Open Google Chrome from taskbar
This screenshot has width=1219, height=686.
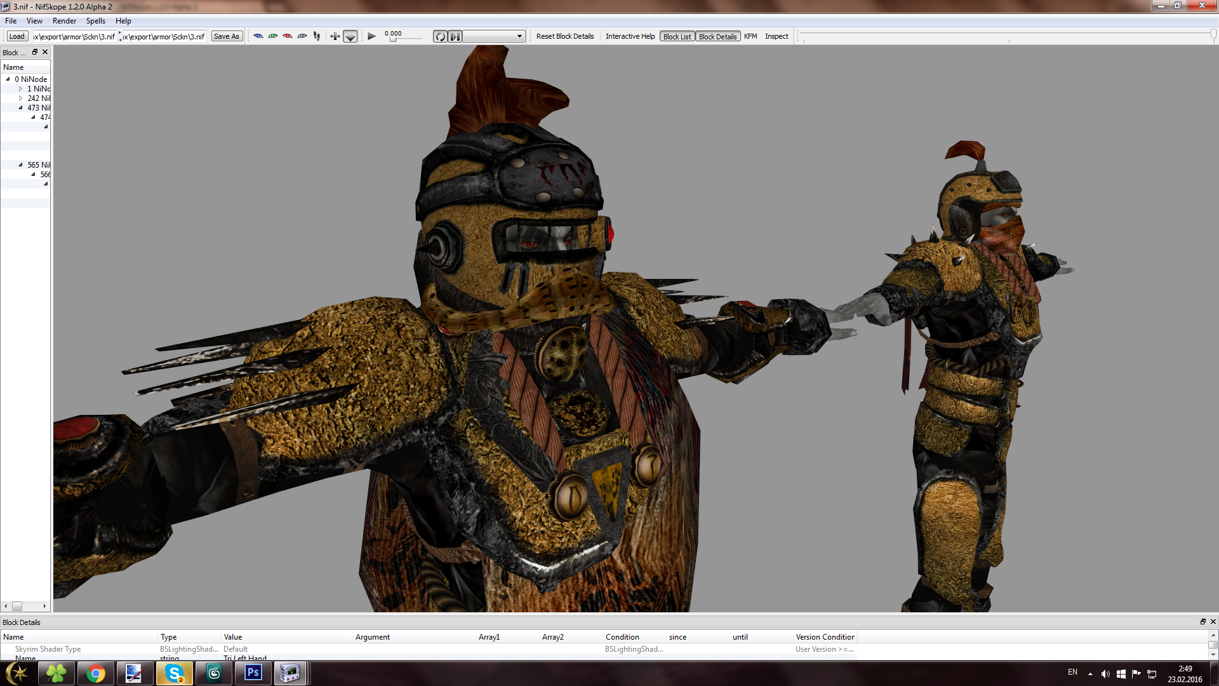click(x=96, y=673)
